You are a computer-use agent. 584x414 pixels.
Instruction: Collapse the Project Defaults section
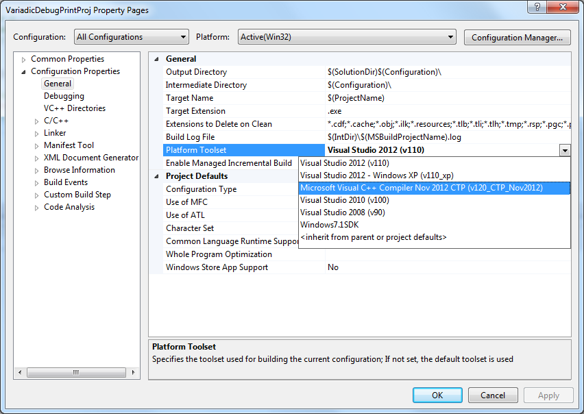point(156,176)
